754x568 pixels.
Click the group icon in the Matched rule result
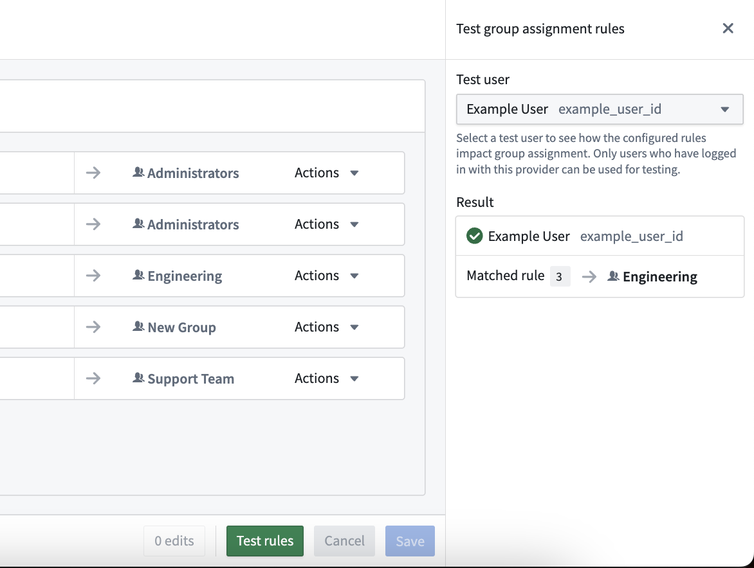tap(613, 276)
